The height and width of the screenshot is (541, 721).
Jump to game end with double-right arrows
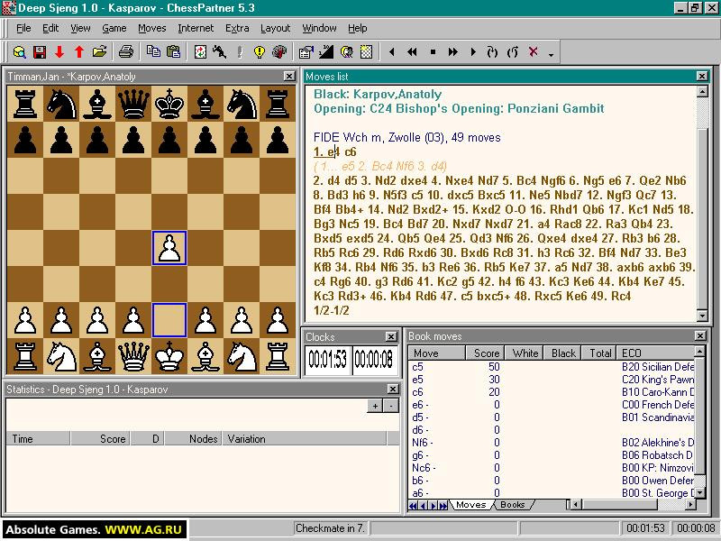(x=453, y=52)
